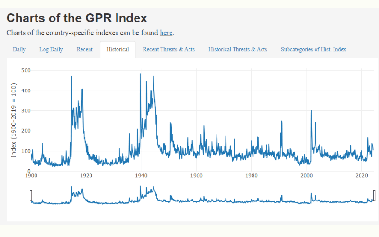The width and height of the screenshot is (379, 237).
Task: Select the Recent tab
Action: pyautogui.click(x=84, y=50)
